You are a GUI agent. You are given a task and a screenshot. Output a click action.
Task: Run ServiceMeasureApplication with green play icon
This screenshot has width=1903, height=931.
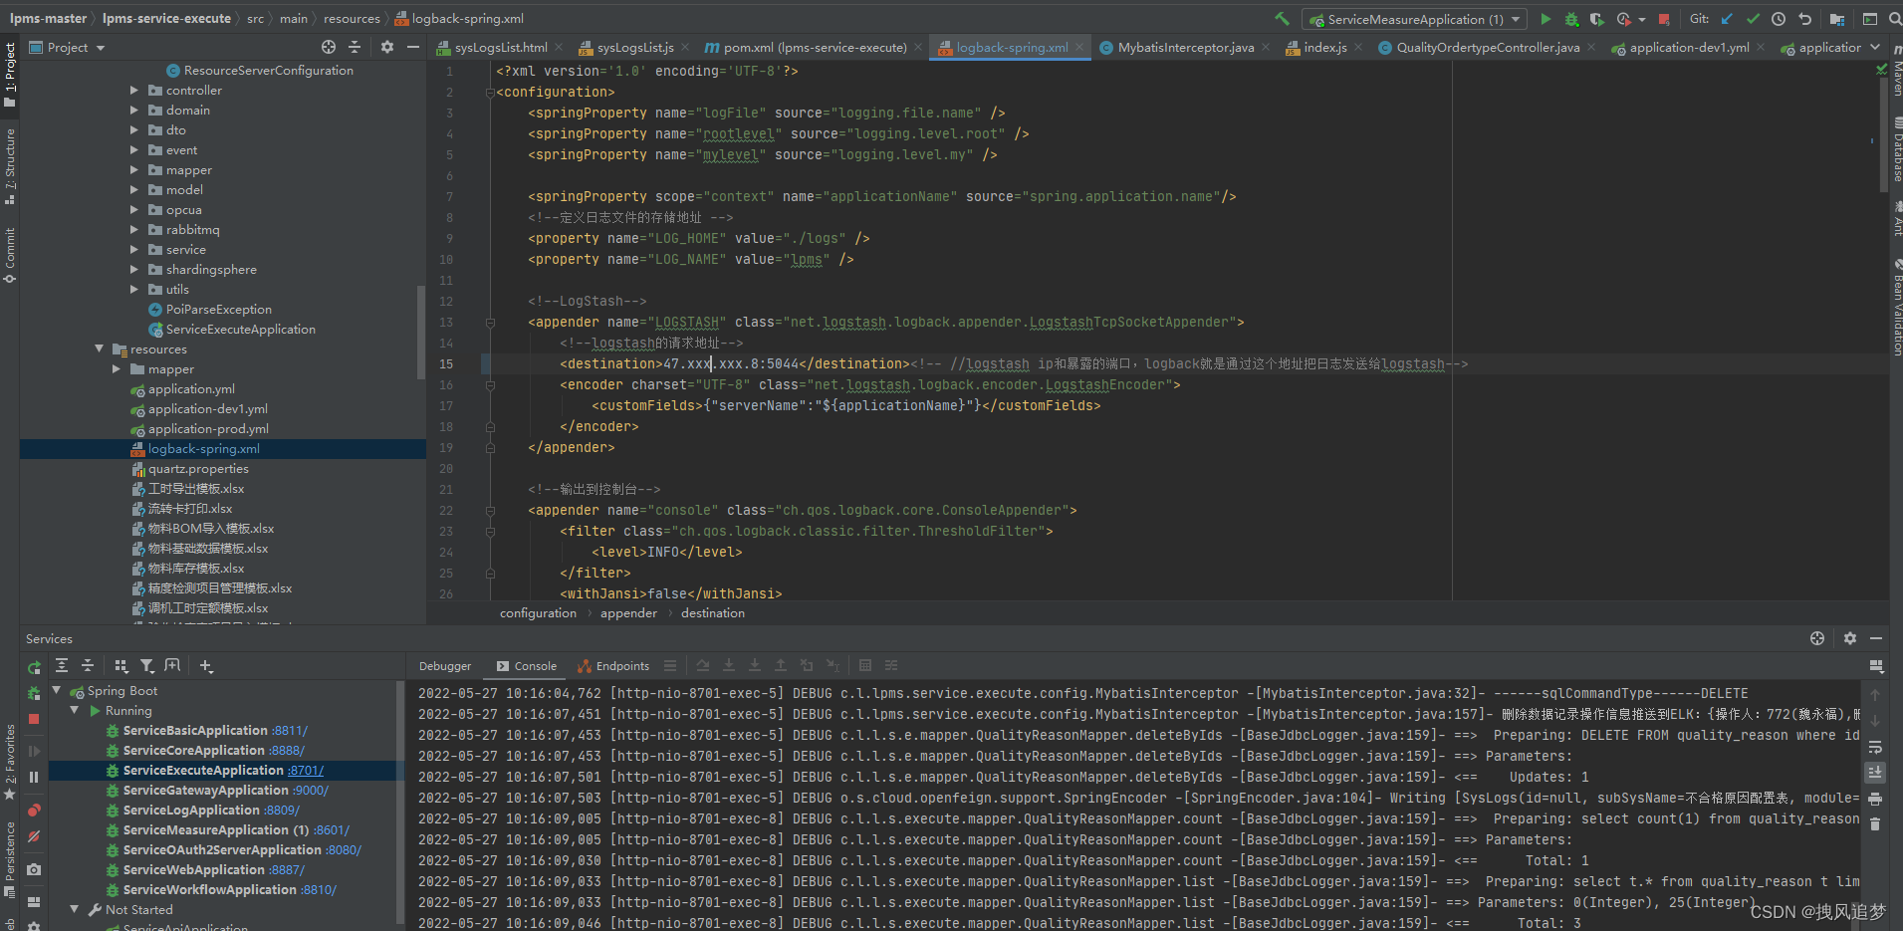coord(1546,19)
